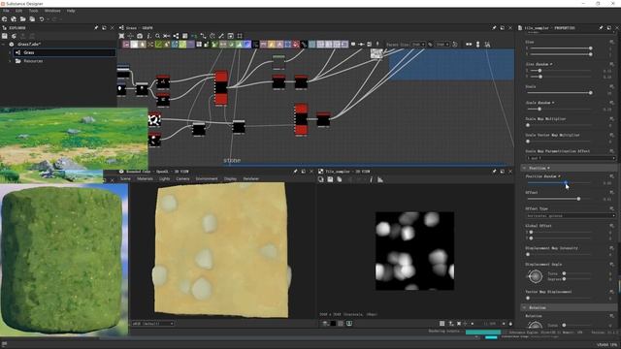
Task: Expand the Resources folder tree arrow
Action: click(x=10, y=61)
